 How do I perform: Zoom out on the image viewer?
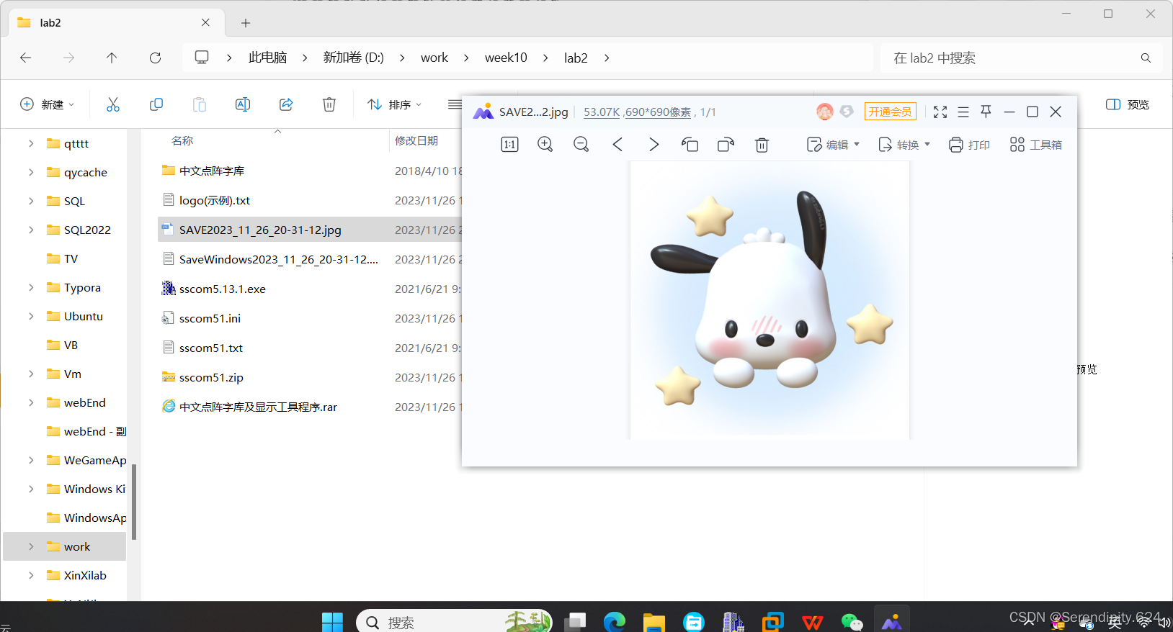coord(581,145)
